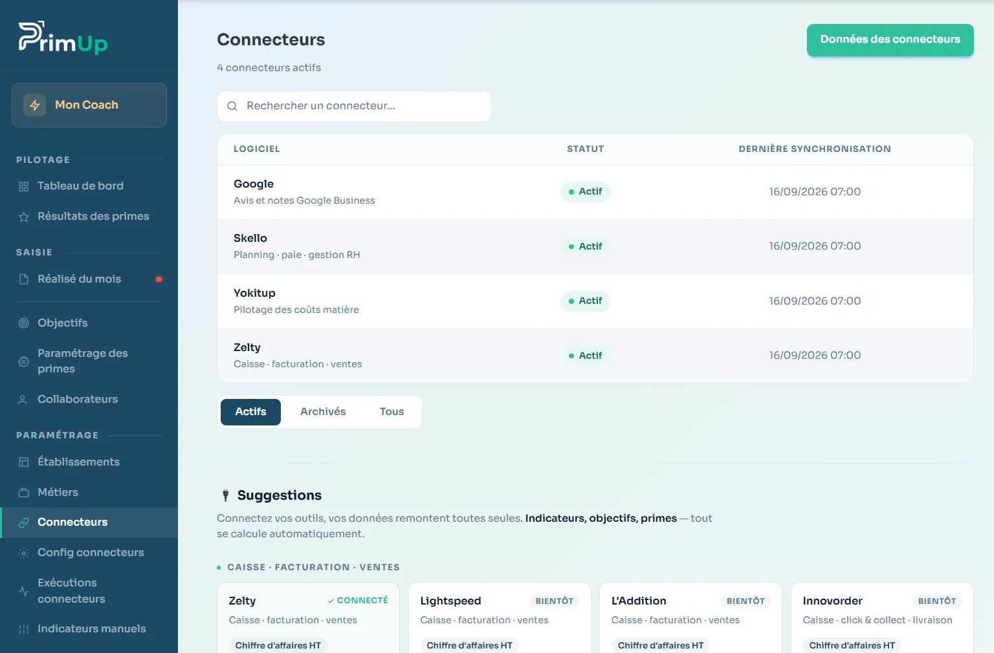
Task: Open Métiers page
Action: click(x=89, y=493)
